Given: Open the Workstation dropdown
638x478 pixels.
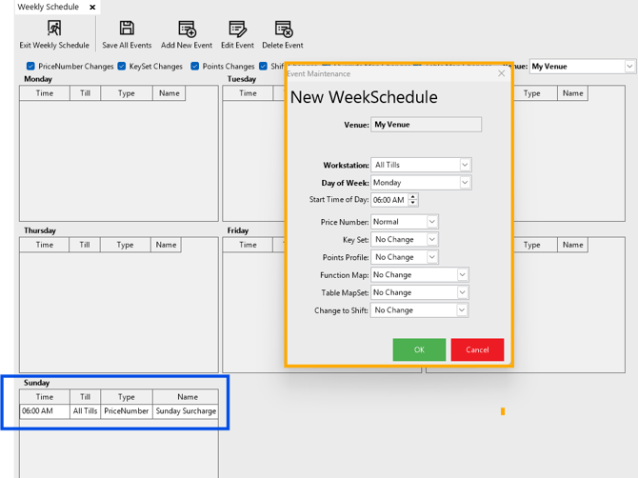Looking at the screenshot, I should tap(465, 165).
